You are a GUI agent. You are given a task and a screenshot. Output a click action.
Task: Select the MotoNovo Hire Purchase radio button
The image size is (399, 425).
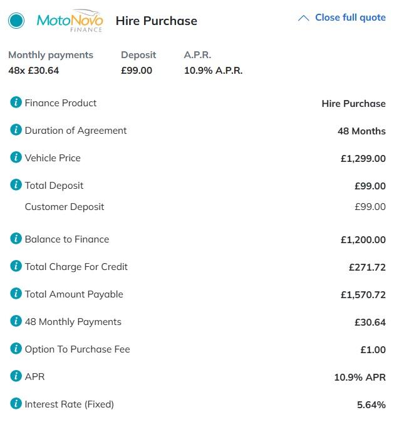tap(16, 21)
